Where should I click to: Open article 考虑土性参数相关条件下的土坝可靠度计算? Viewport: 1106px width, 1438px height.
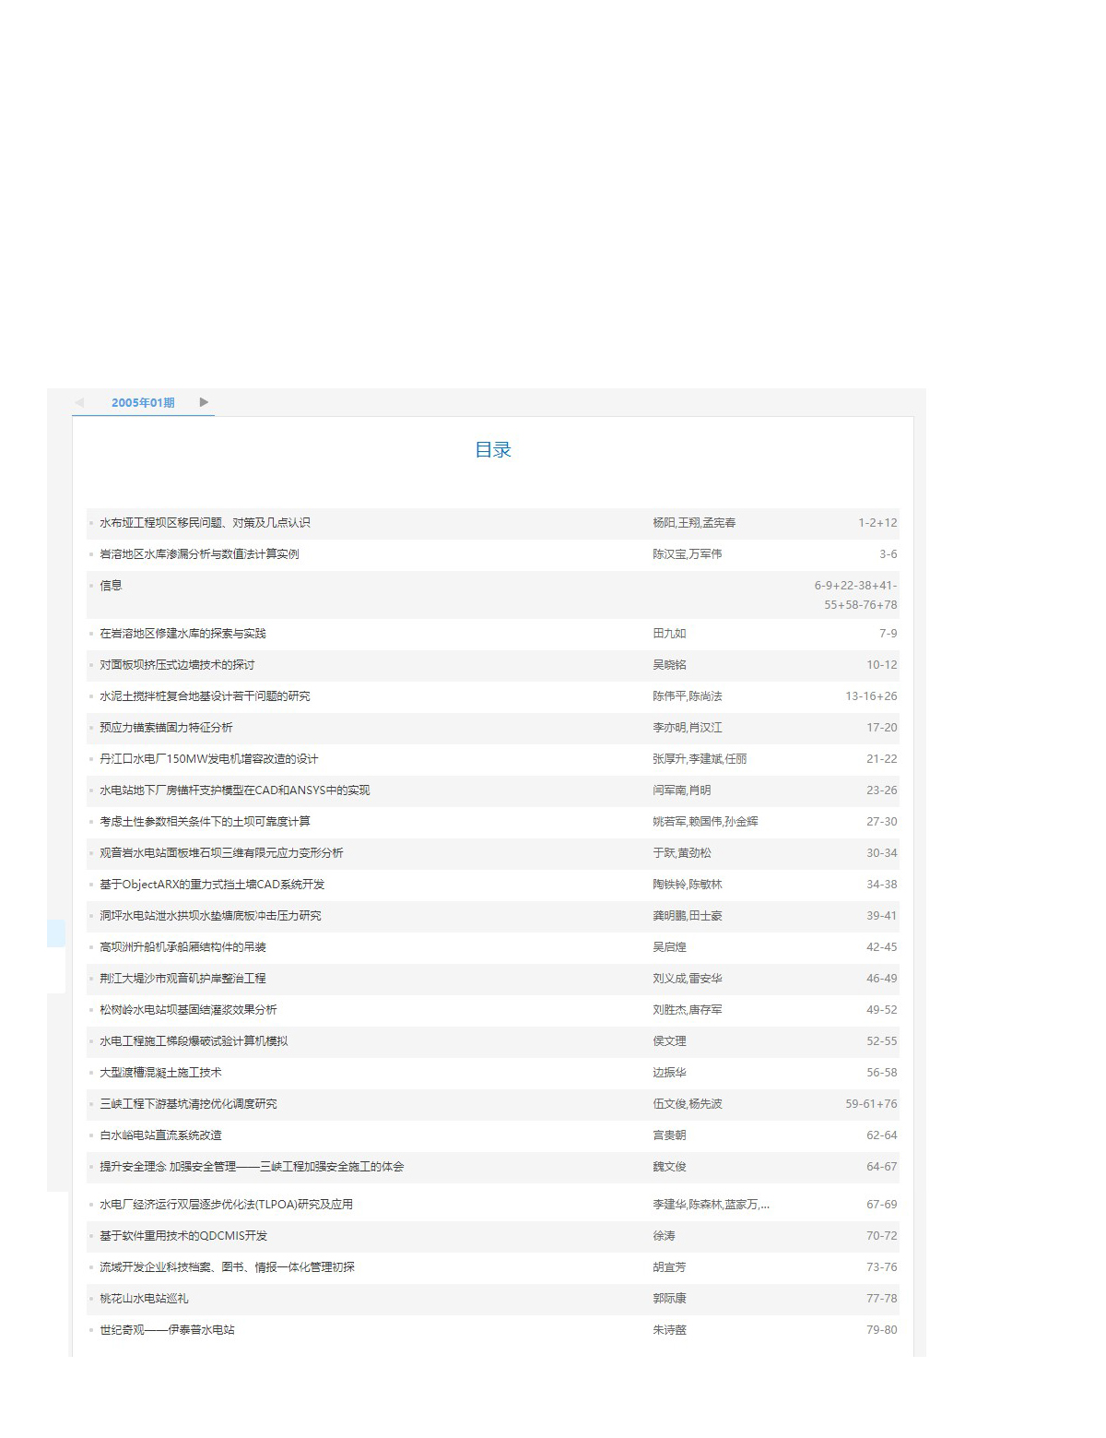pos(205,822)
